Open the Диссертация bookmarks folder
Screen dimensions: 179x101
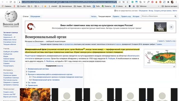[65, 6]
